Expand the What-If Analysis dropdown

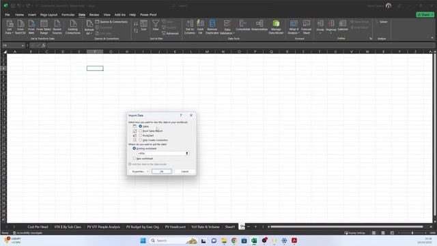point(299,33)
